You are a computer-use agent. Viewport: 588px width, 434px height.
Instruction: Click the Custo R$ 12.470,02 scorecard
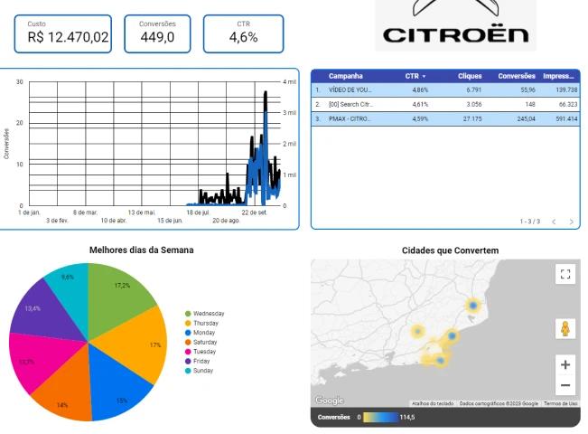tap(63, 33)
